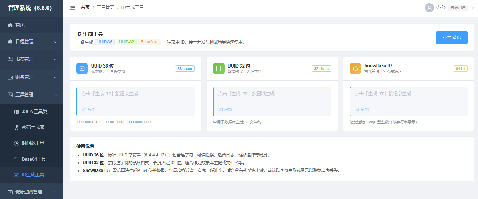
Task: Toggle the sidebar collapse hamburger icon
Action: tap(73, 8)
